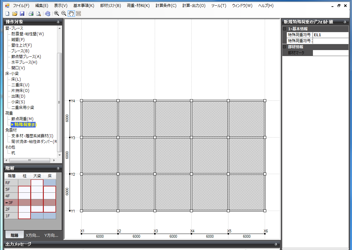The image size is (352, 250).
Task: Click the New file toolbar icon
Action: [x=8, y=14]
